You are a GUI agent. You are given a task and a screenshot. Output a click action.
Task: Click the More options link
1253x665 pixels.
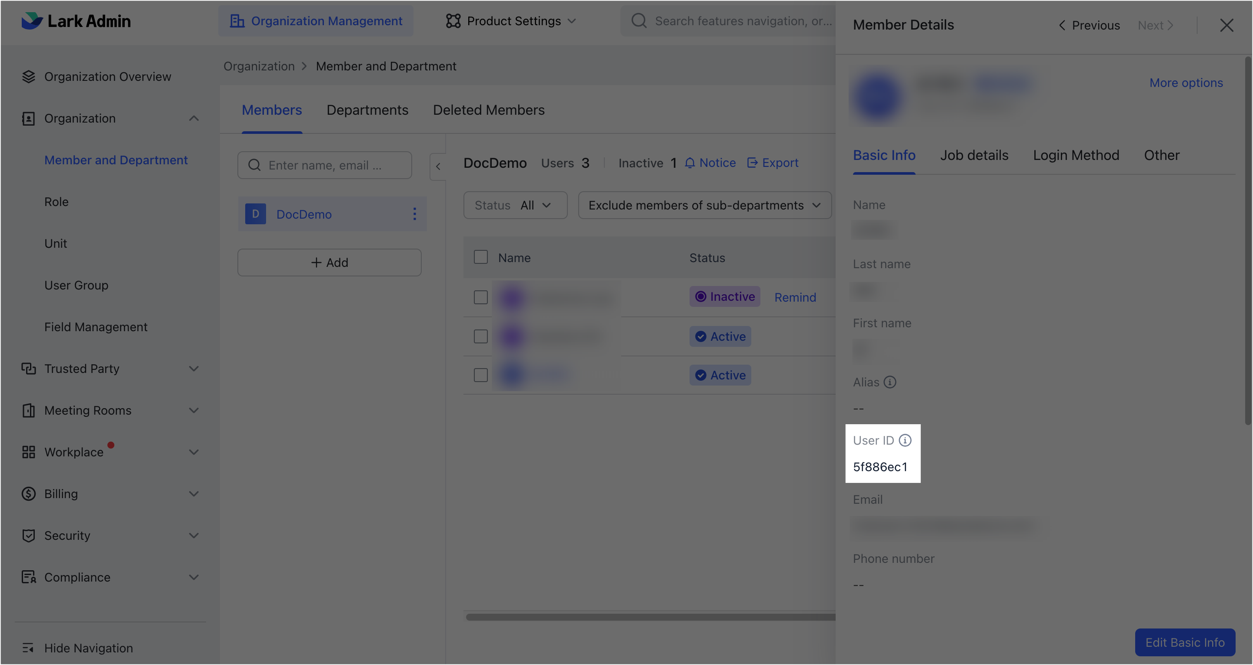tap(1186, 83)
